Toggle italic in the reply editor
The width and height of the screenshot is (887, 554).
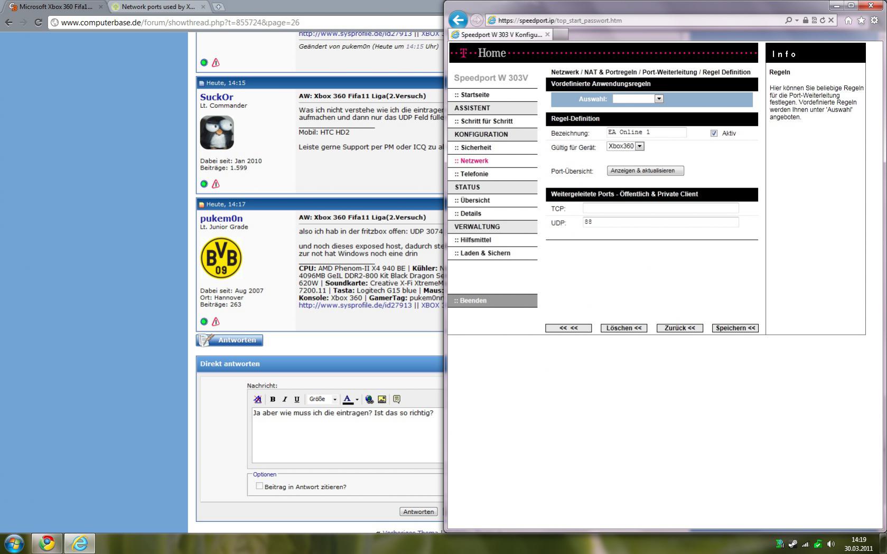pos(285,399)
